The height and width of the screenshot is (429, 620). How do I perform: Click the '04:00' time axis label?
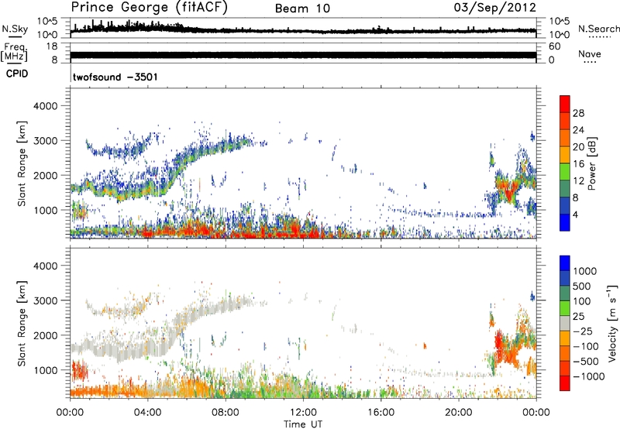(x=147, y=413)
